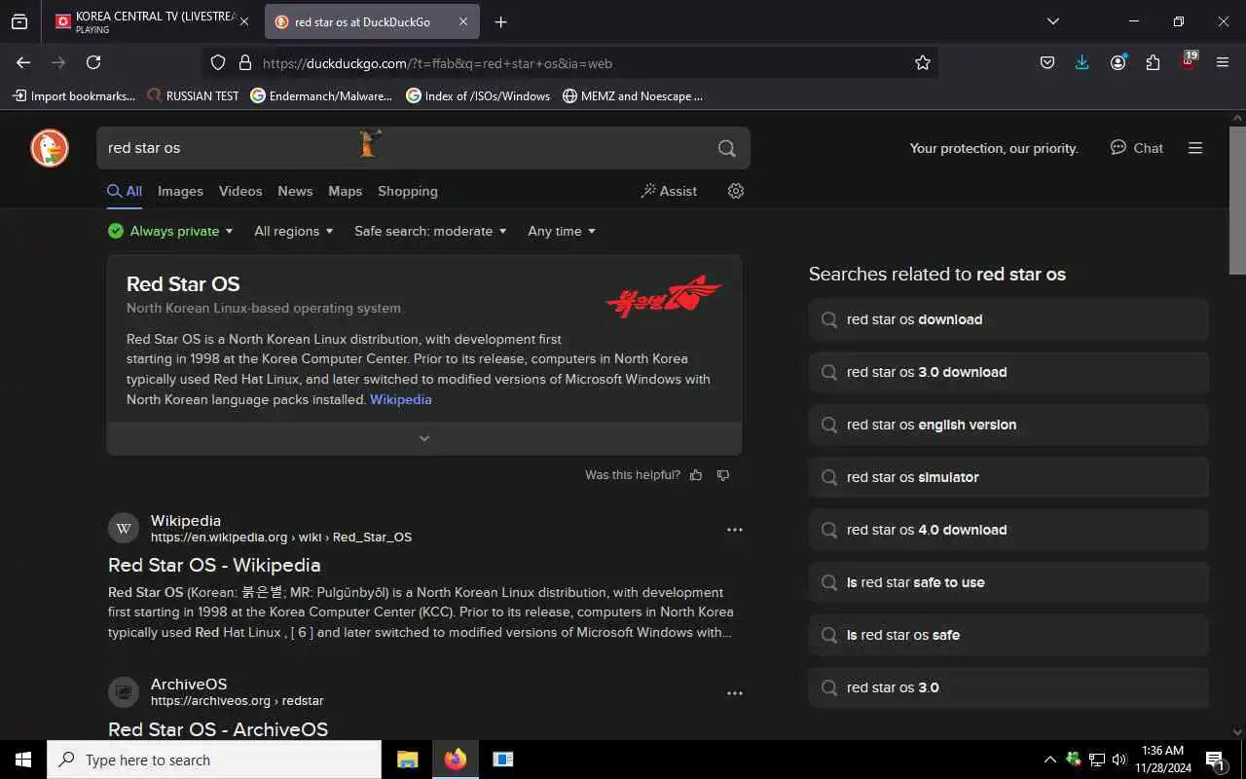Open Wikipedia link in info box

point(400,399)
